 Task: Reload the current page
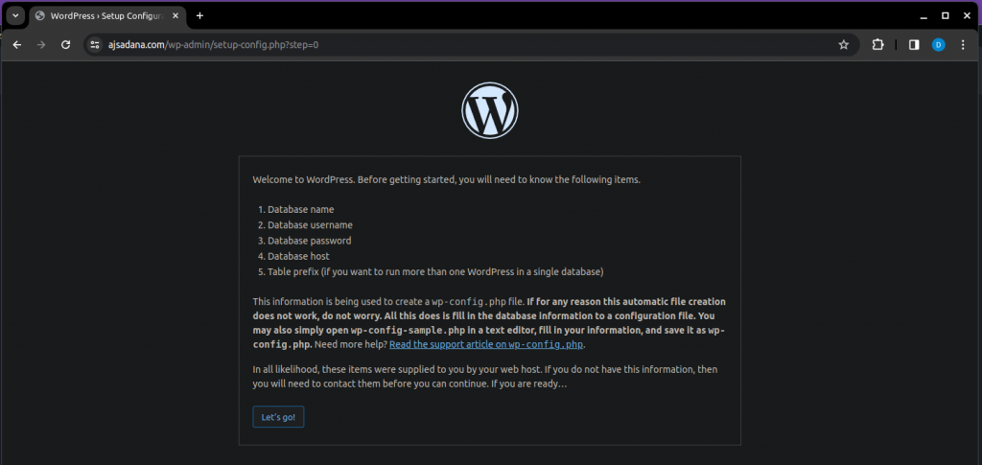(x=65, y=45)
